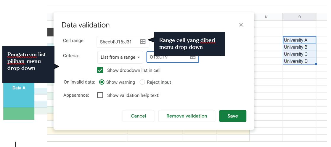This screenshot has width=331, height=147.
Task: Click the dropdown arrow beside List from a range
Action: [x=139, y=57]
